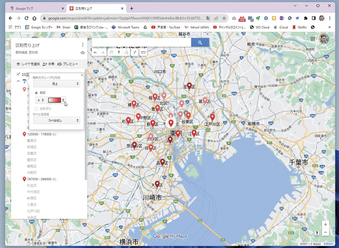
Task: Open the paint roller style icon
Action: coord(25,81)
